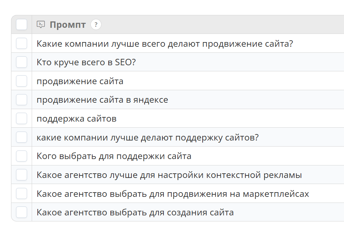Toggle the select-all checkbox in header
The height and width of the screenshot is (230, 344).
click(x=21, y=25)
